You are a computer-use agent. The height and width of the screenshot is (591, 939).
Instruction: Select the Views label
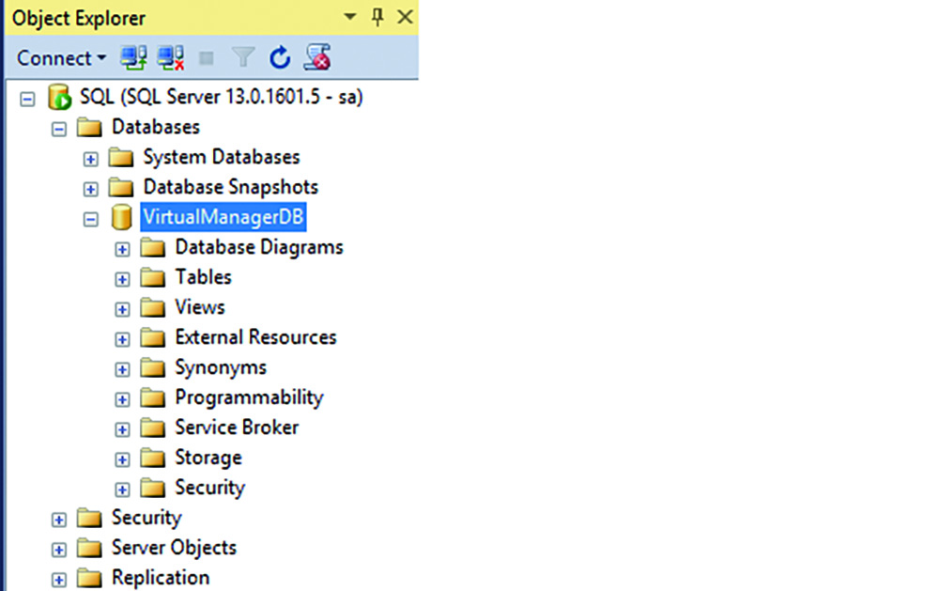[x=200, y=307]
